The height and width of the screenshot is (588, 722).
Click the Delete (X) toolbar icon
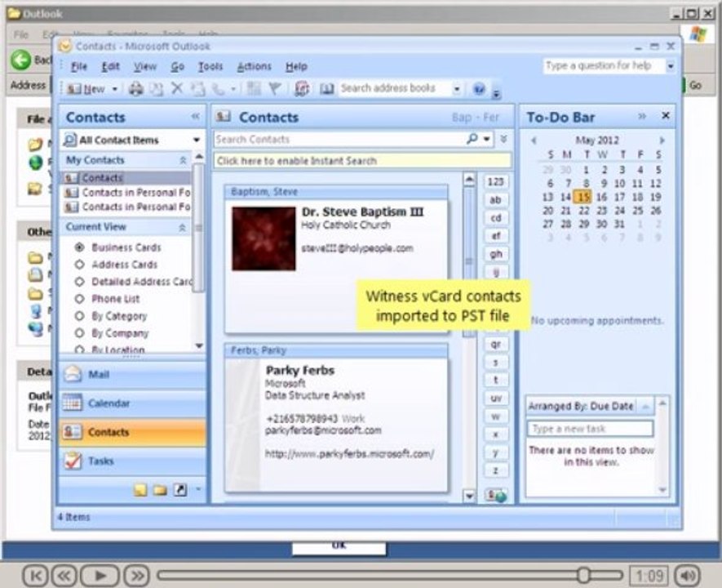(177, 88)
